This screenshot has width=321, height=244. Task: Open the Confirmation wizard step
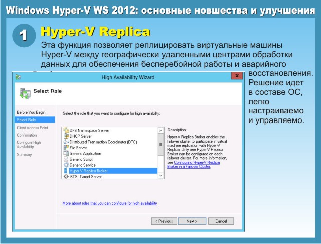pyautogui.click(x=27, y=135)
